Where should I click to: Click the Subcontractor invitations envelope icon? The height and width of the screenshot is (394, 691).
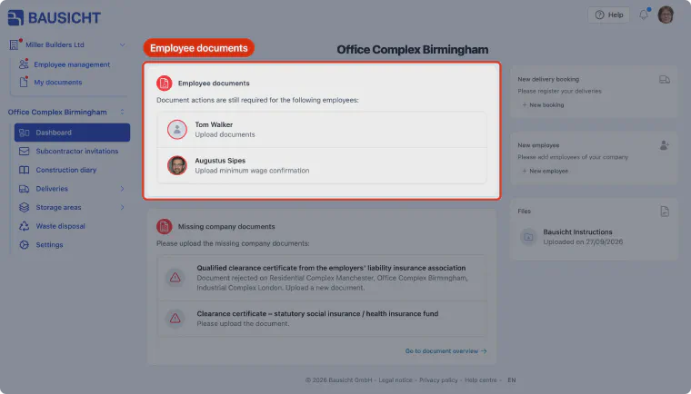pos(25,151)
